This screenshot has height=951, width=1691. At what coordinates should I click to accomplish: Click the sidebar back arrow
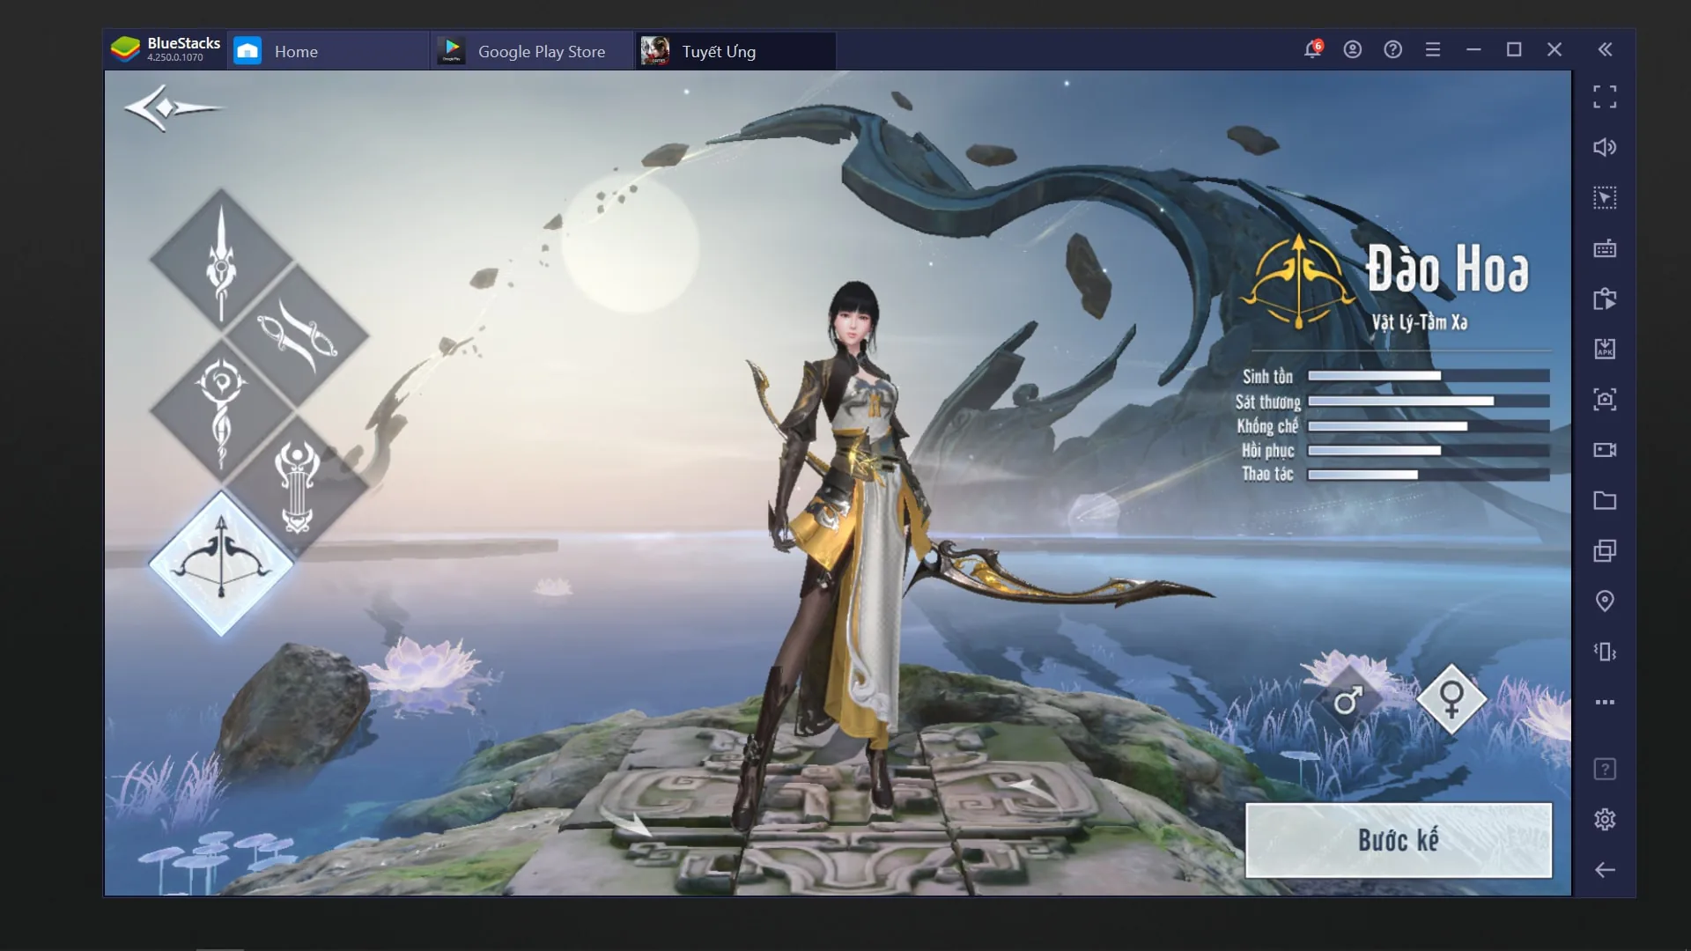[x=1605, y=870]
